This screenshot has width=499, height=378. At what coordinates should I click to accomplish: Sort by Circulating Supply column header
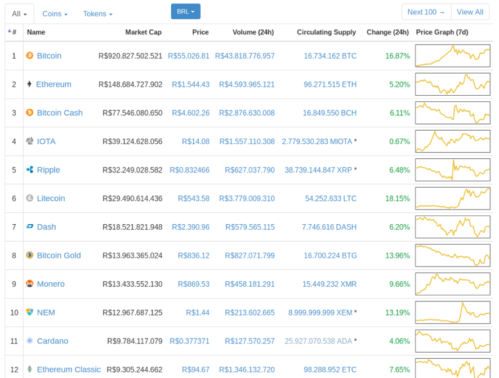tap(326, 32)
